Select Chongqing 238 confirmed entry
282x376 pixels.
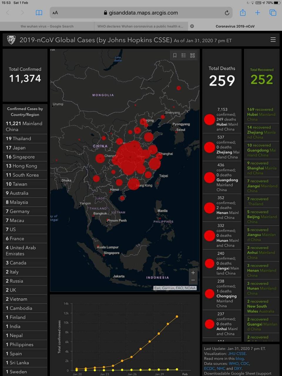click(222, 293)
